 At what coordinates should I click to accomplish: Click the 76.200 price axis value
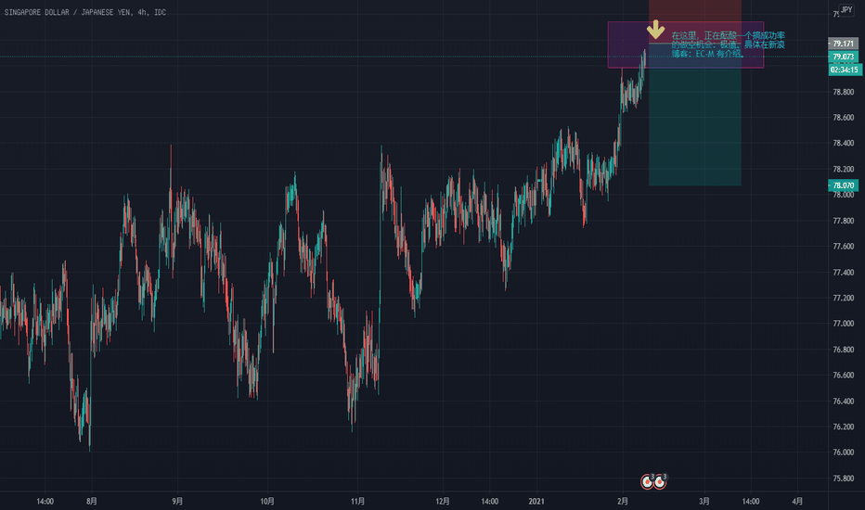click(x=844, y=427)
